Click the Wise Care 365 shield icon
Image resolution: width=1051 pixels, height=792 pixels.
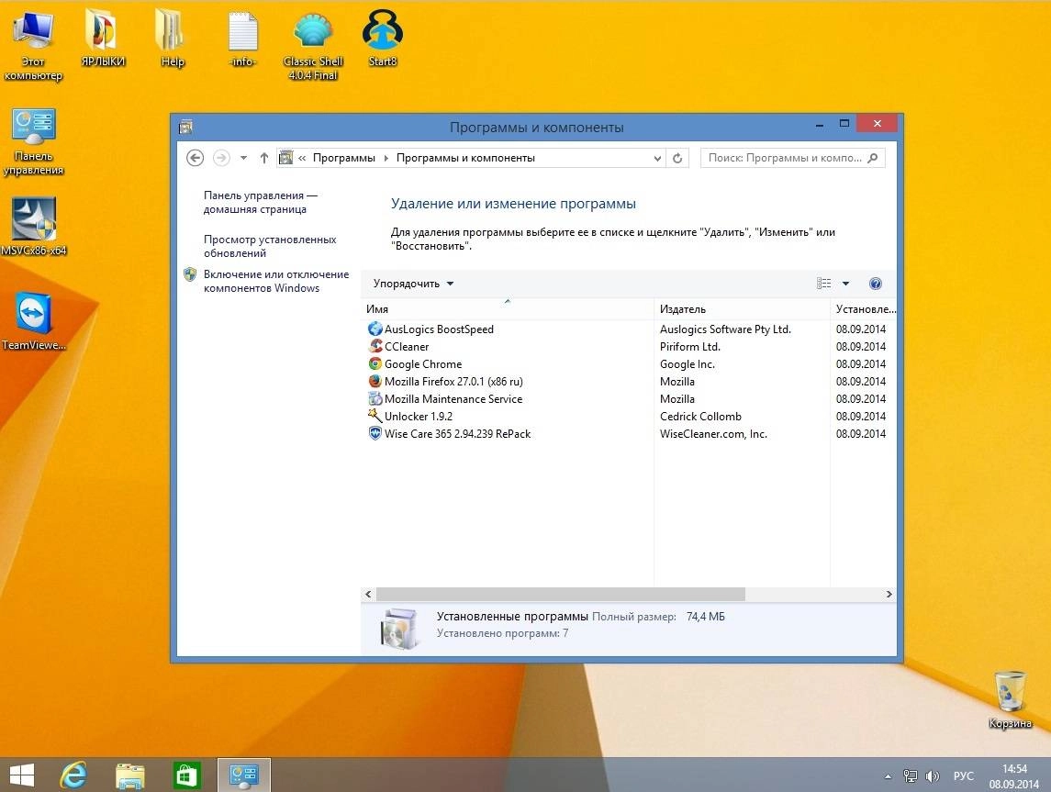click(375, 433)
